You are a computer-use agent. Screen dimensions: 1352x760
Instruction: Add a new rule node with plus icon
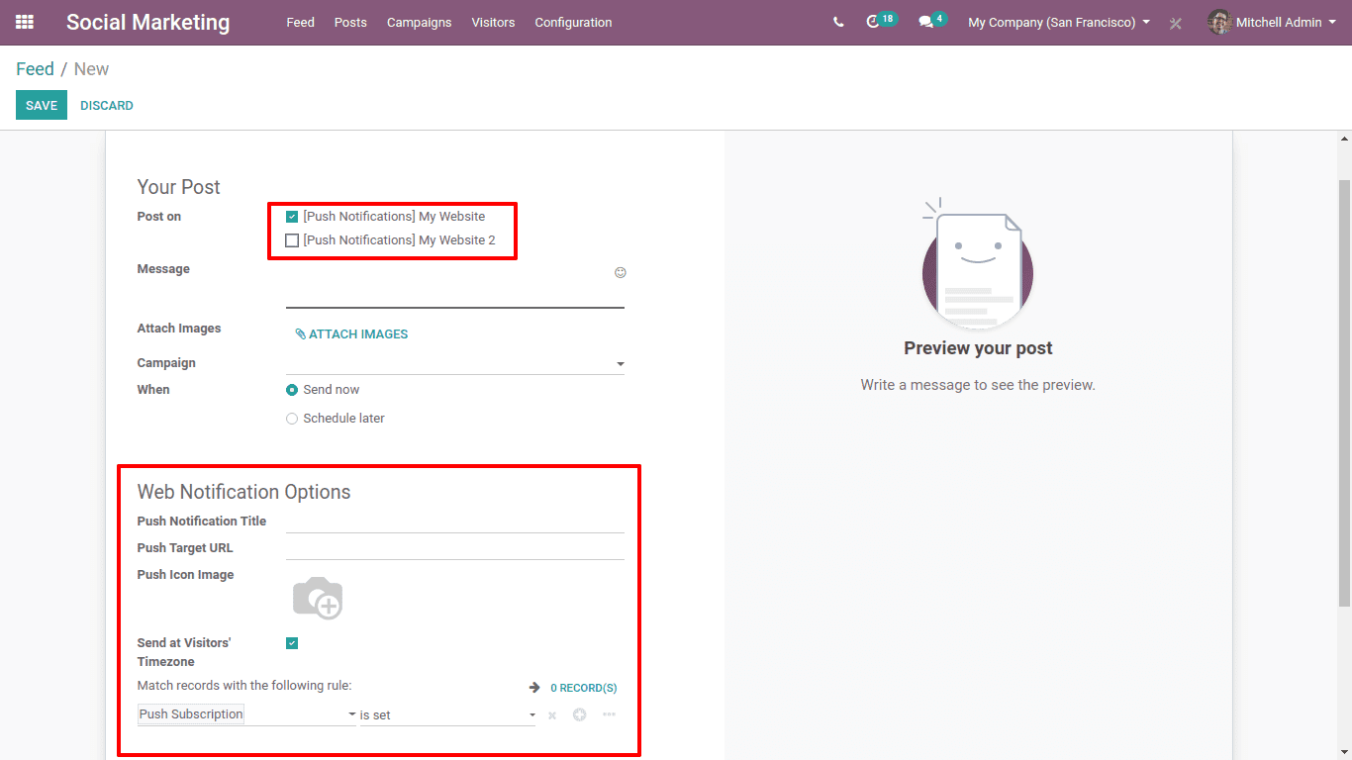point(580,714)
